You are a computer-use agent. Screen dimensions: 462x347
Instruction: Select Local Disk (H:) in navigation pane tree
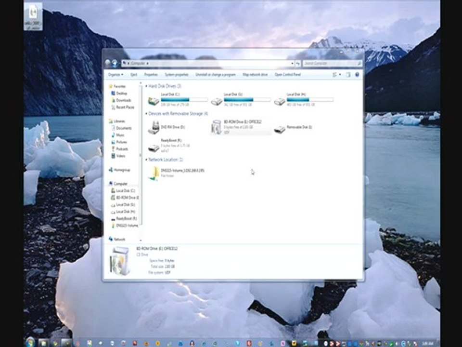[x=123, y=212]
